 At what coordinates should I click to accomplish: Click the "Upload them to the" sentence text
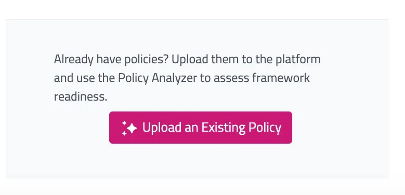(x=223, y=60)
